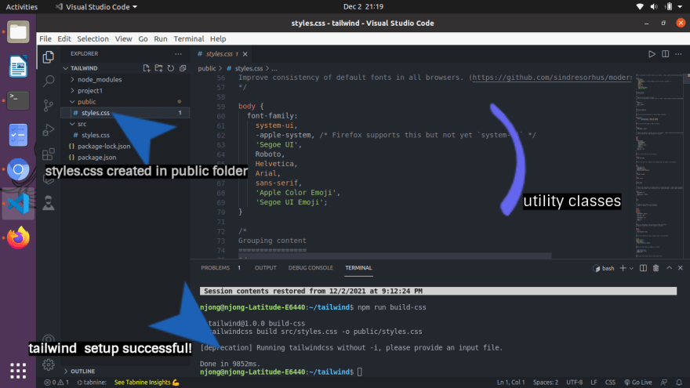Close the styles.css editor tab
This screenshot has height=388, width=690.
point(245,54)
